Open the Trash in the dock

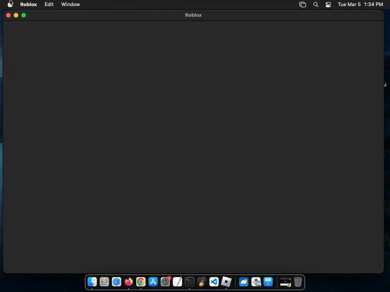click(298, 282)
